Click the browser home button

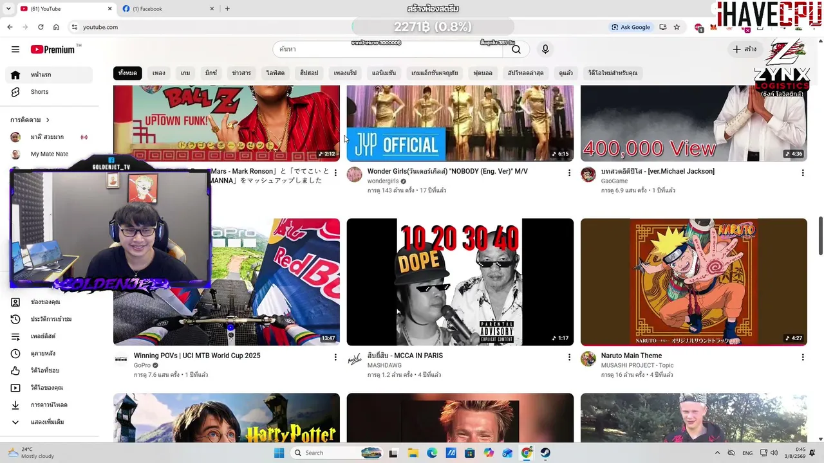tap(56, 27)
